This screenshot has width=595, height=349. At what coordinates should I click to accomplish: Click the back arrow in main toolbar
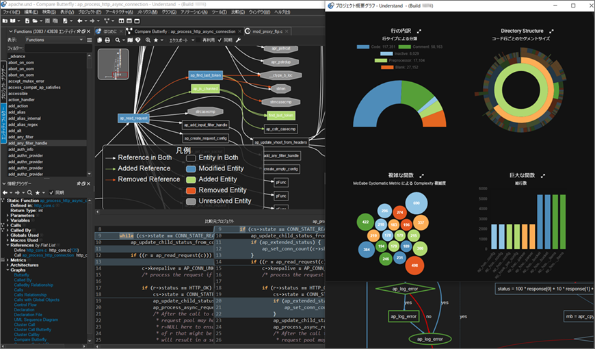[x=80, y=21]
